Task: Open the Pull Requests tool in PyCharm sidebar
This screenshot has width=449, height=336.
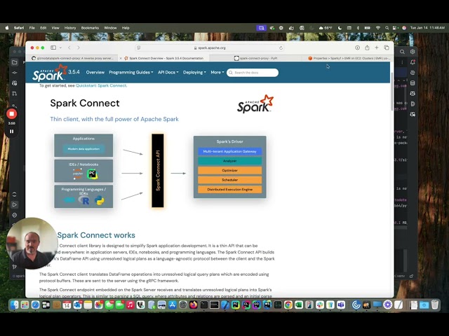Action: click(14, 93)
